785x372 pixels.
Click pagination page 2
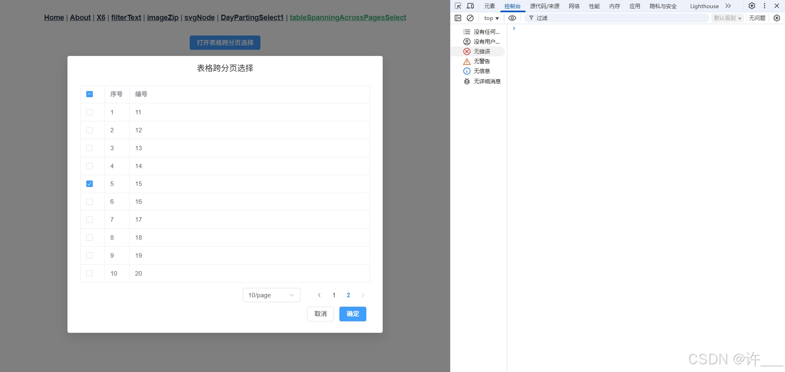(x=348, y=295)
